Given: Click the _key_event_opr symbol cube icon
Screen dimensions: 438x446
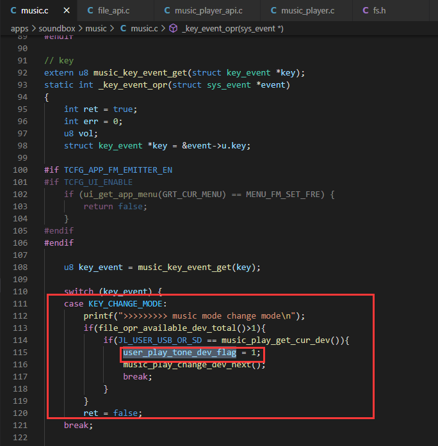Looking at the screenshot, I should [x=174, y=28].
